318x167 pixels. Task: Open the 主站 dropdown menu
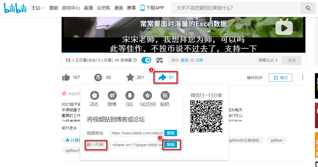[38, 8]
